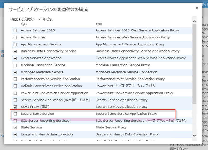Click 'PerformancePoint Service Application Proxy' text

coord(130,79)
